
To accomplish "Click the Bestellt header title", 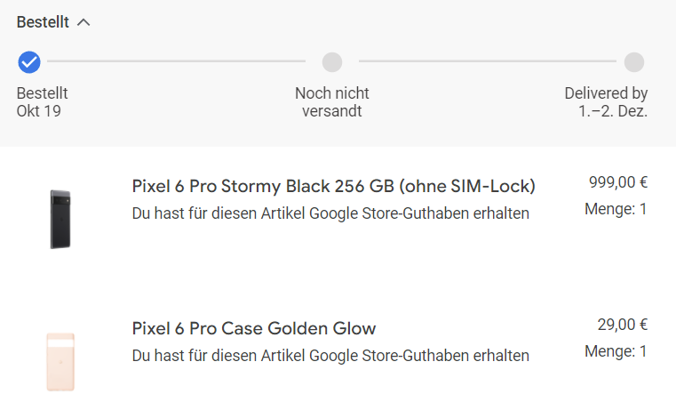I will 43,22.
